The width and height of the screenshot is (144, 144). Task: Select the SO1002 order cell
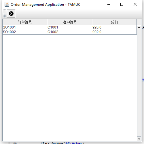tap(25, 32)
